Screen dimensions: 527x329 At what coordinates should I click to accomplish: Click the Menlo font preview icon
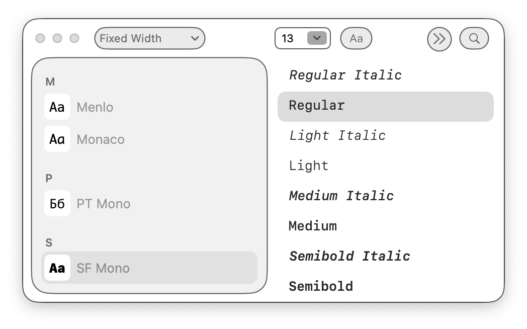pos(57,107)
